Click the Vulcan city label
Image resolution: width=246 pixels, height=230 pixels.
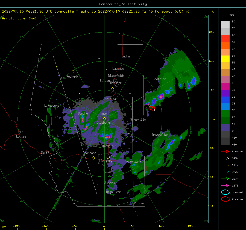(139, 203)
